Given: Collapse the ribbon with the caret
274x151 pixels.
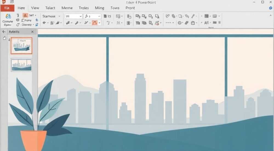Looking at the screenshot, I should click(271, 16).
